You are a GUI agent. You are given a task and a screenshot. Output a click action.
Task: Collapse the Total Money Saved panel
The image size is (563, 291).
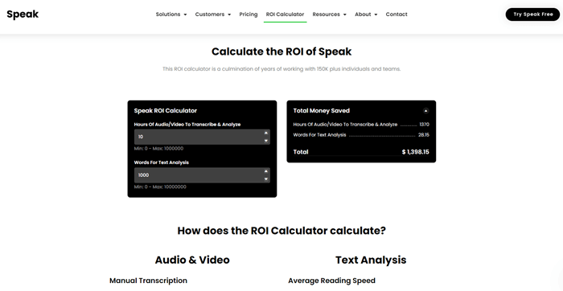click(x=425, y=111)
